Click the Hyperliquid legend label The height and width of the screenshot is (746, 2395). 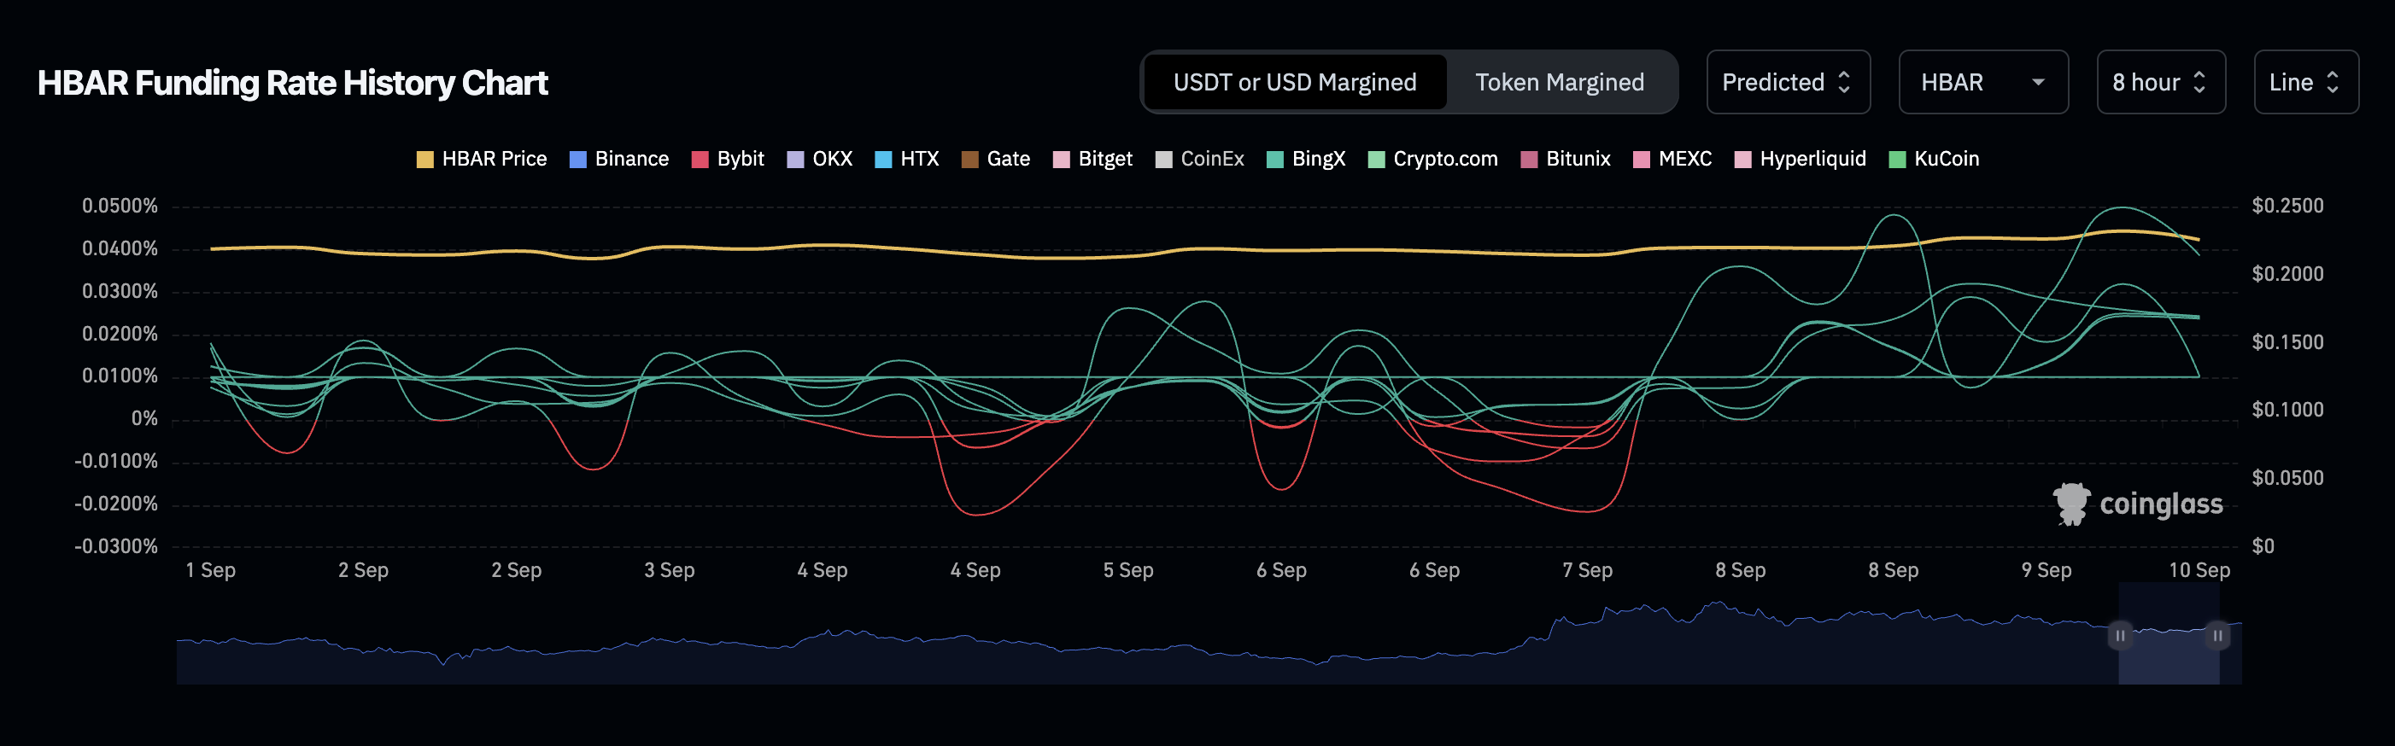tap(1812, 159)
